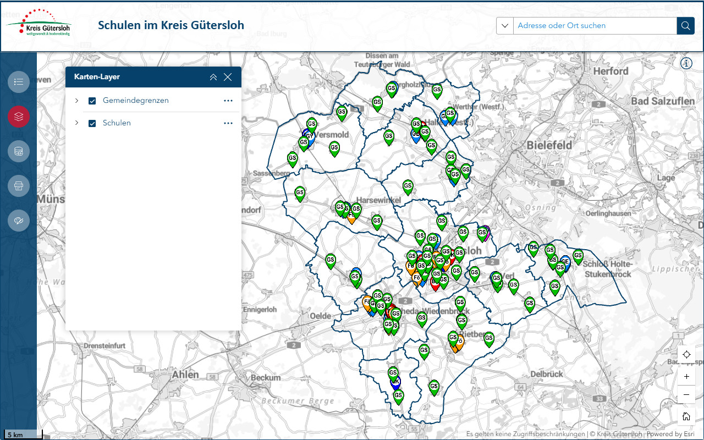Zoom in with the plus button
The image size is (704, 440).
pos(686,377)
